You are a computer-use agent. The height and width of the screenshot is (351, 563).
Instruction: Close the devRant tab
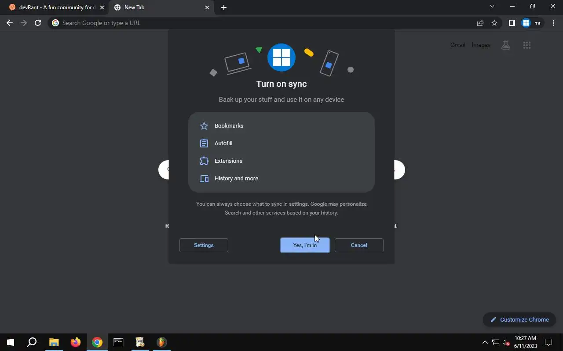click(x=102, y=7)
